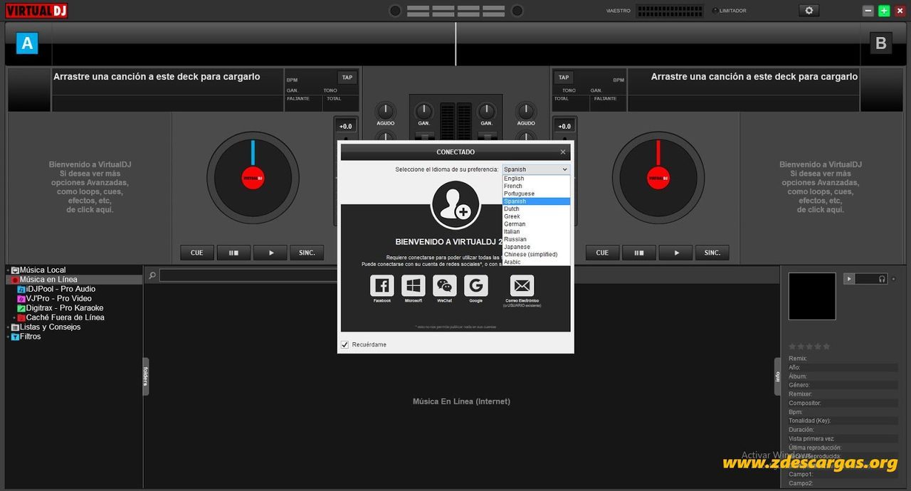The image size is (911, 491).
Task: Click the browser search input field
Action: 248,275
